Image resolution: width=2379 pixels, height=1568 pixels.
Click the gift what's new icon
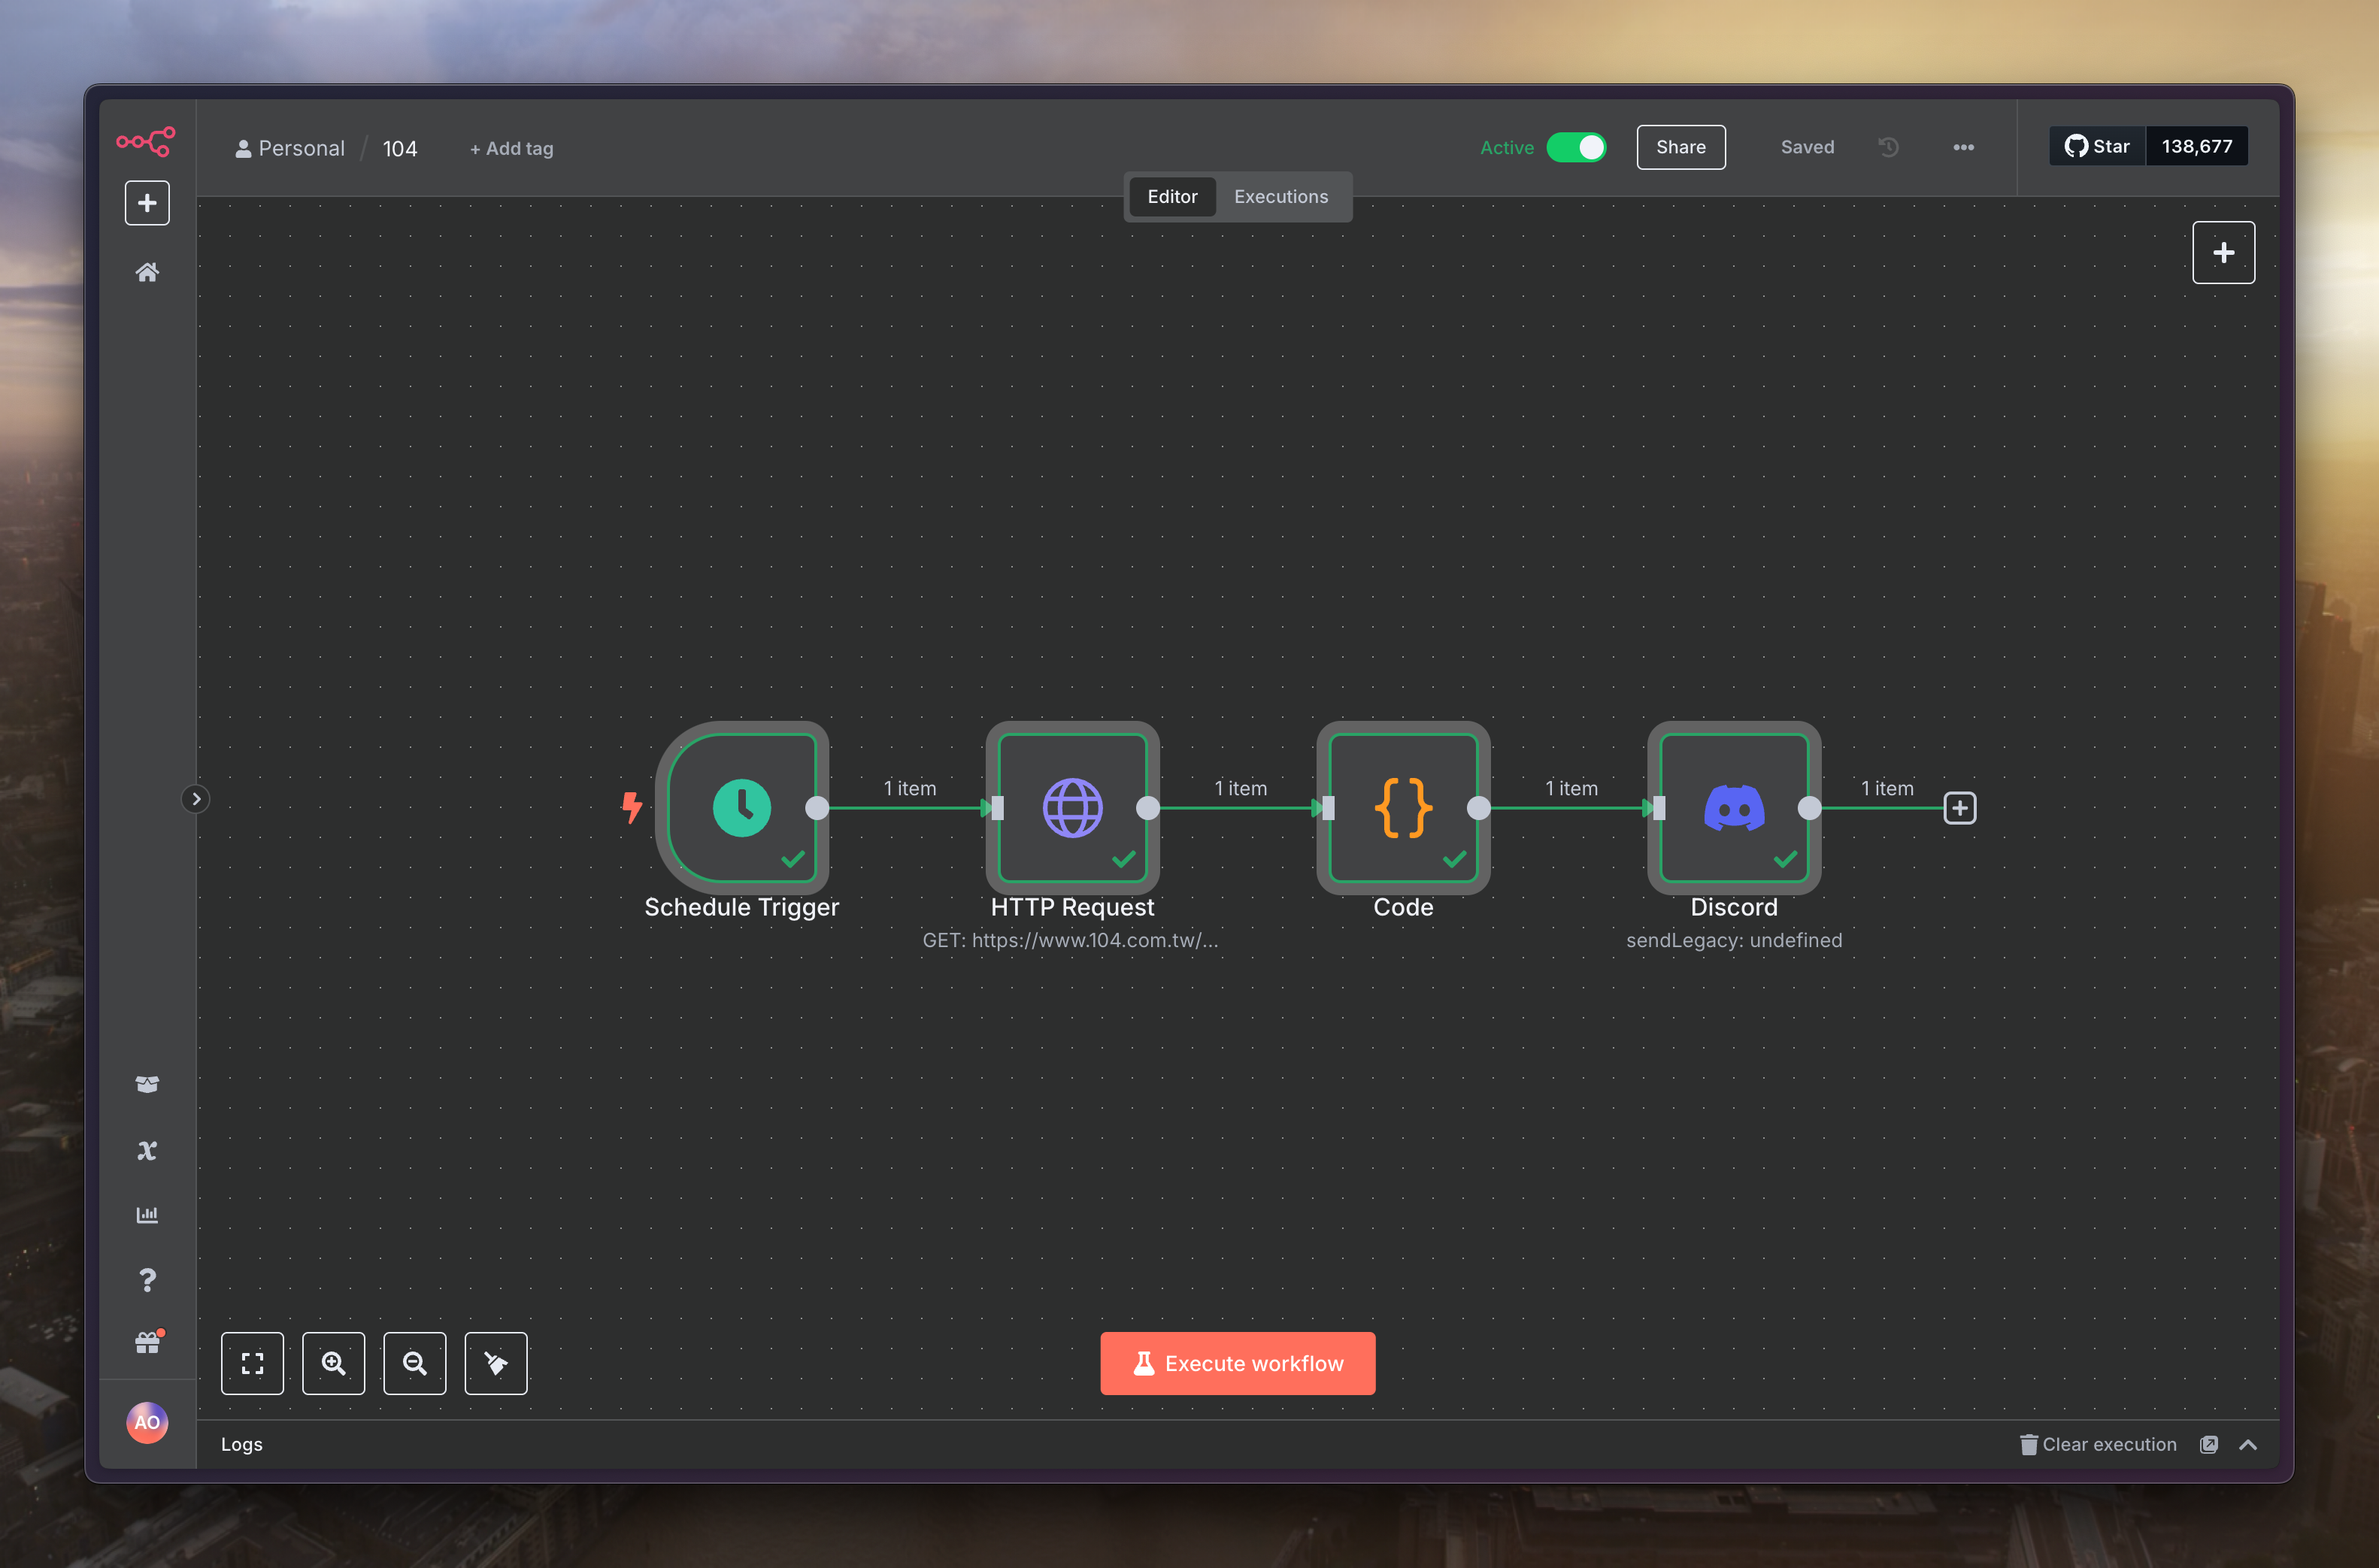(x=147, y=1343)
